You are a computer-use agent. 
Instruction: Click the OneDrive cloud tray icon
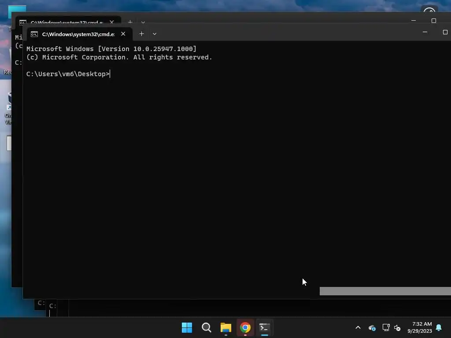point(372,327)
